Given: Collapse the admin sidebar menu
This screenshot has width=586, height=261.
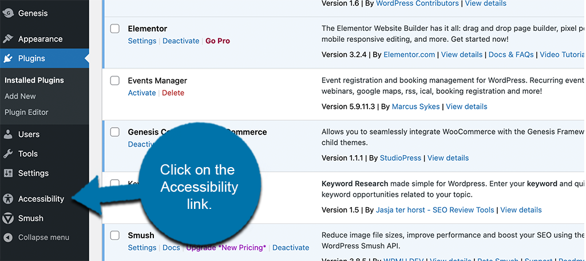Looking at the screenshot, I should [43, 238].
